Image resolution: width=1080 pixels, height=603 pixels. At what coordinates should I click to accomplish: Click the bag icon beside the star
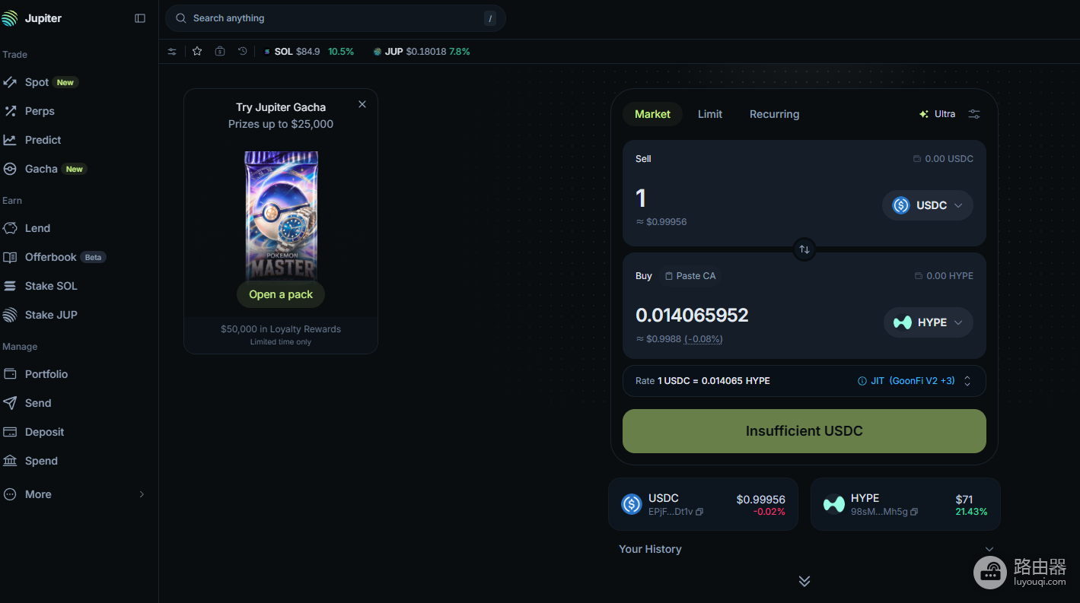(220, 52)
